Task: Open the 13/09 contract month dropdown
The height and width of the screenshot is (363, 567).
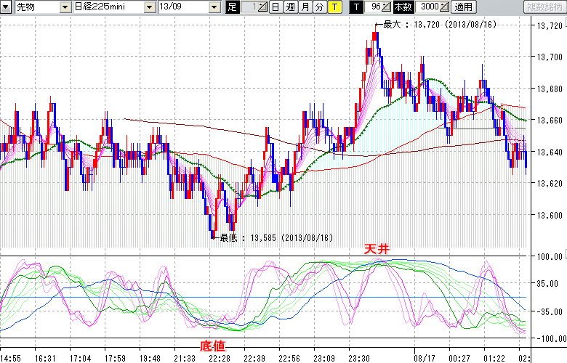Action: (x=213, y=7)
